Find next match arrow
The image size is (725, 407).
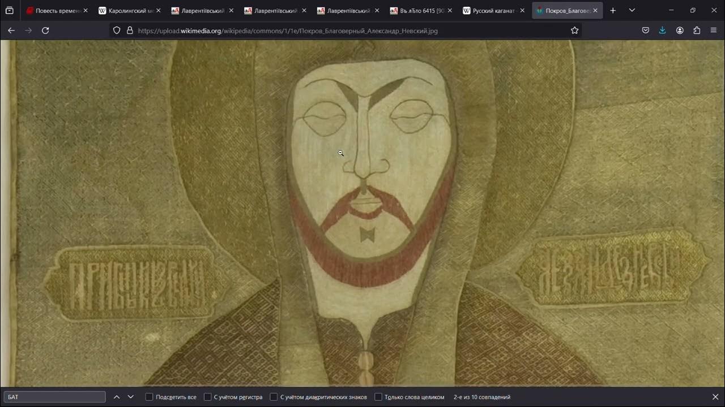click(130, 397)
